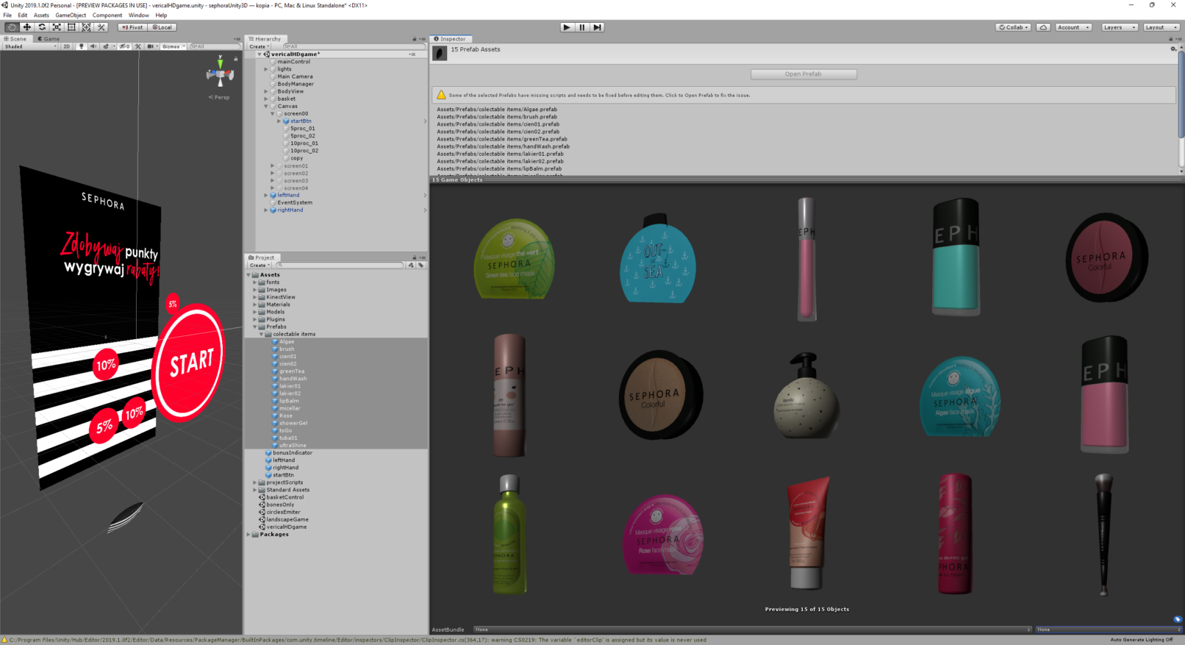Collapse the Prefabs folder in Project
This screenshot has width=1185, height=645.
pos(255,327)
